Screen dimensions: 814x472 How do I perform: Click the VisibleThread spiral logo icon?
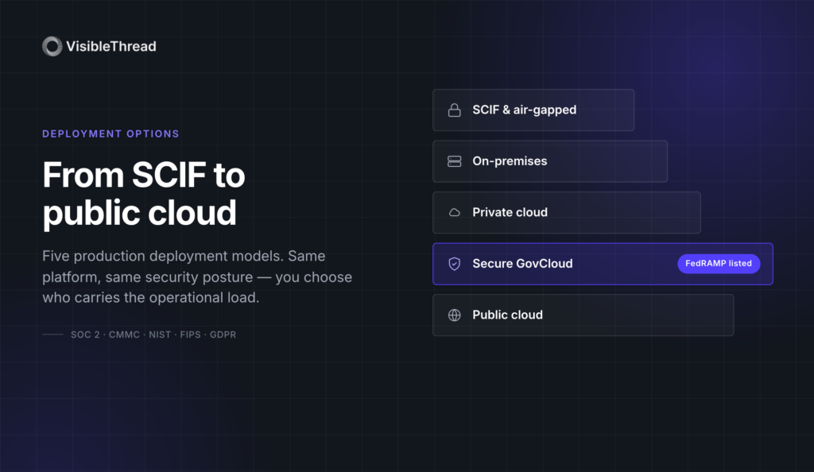52,47
